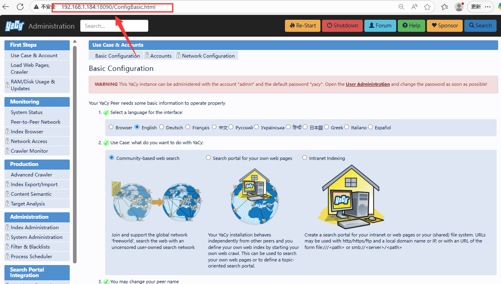The width and height of the screenshot is (501, 284).
Task: Click the Sponsor button
Action: tap(445, 25)
